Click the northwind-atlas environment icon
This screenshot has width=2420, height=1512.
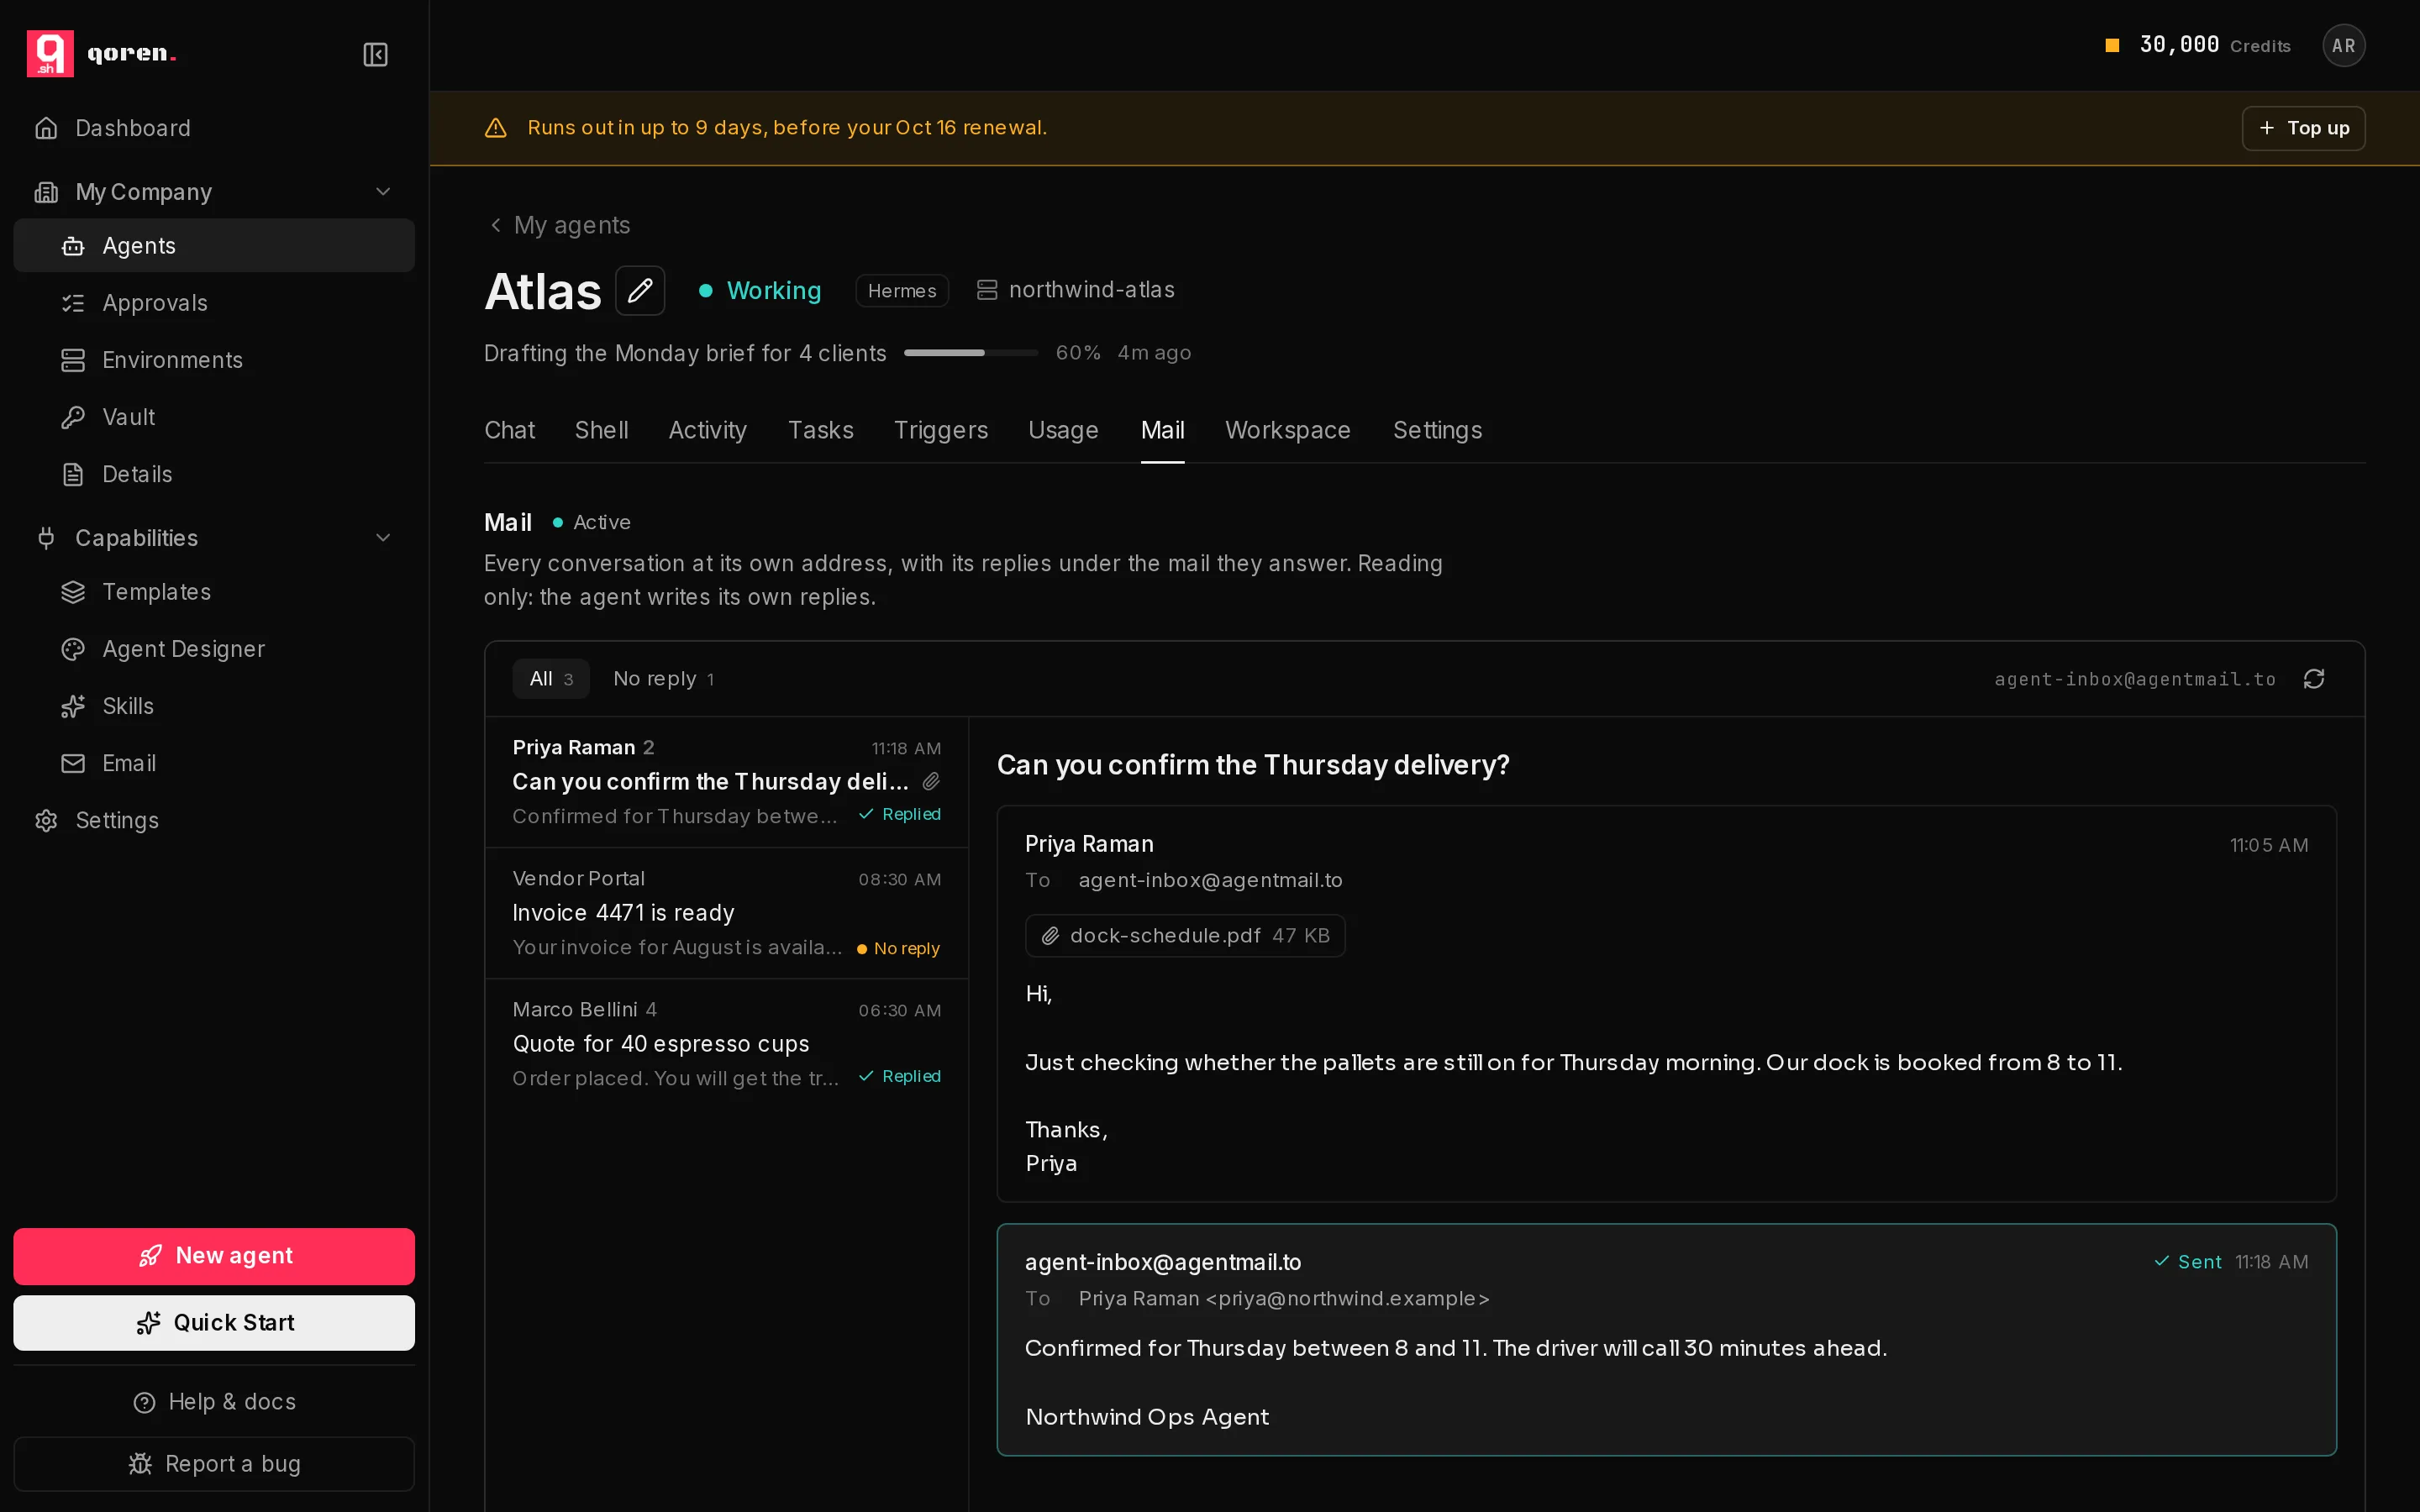[x=987, y=290]
